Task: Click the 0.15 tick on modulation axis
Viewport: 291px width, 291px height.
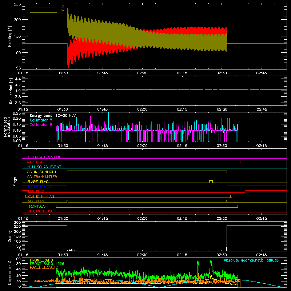Action: (x=17, y=124)
